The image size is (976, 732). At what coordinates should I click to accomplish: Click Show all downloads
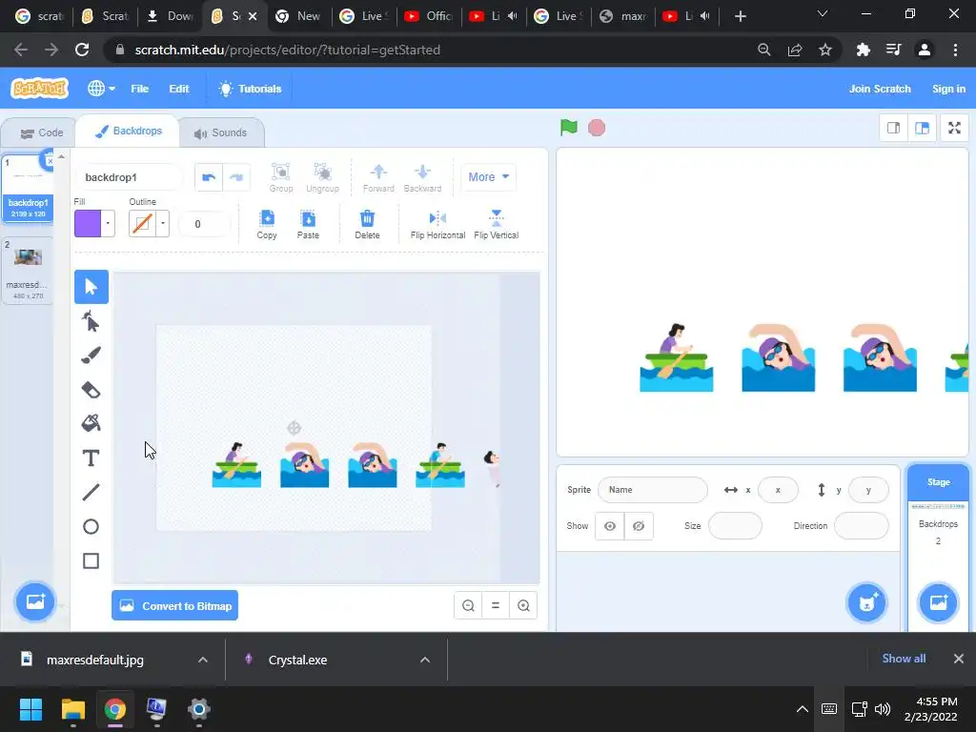pyautogui.click(x=904, y=659)
